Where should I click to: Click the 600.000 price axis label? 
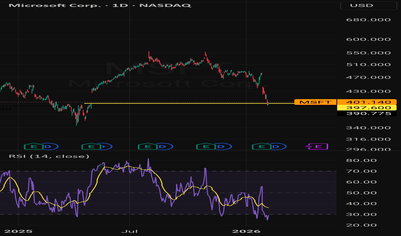(x=369, y=39)
